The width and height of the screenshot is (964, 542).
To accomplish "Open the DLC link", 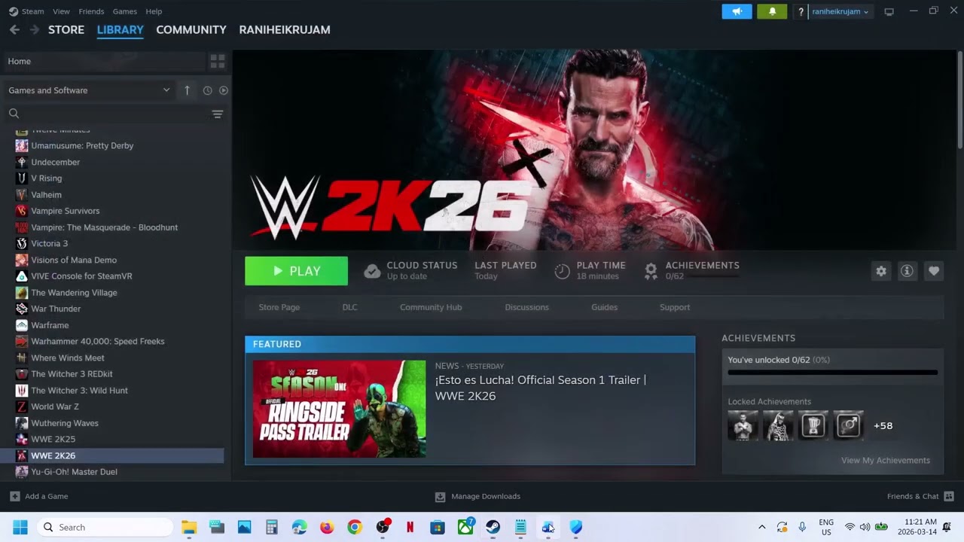I will tap(349, 307).
